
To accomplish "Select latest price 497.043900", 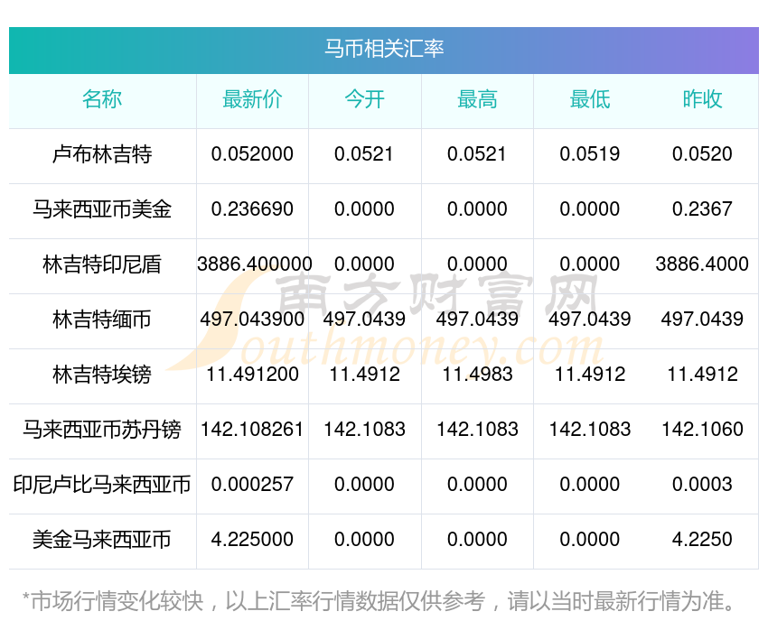I will (x=252, y=320).
